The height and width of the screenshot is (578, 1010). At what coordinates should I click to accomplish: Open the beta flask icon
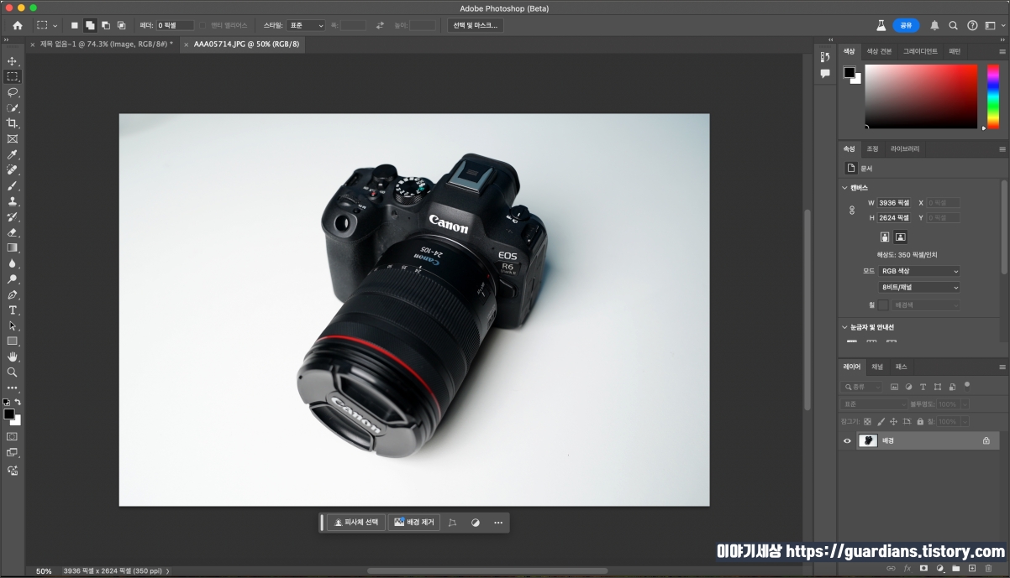coord(881,25)
